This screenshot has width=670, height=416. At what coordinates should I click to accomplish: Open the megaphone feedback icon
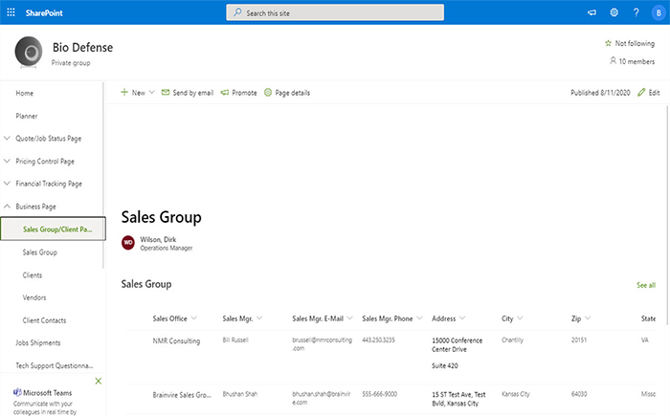(592, 12)
